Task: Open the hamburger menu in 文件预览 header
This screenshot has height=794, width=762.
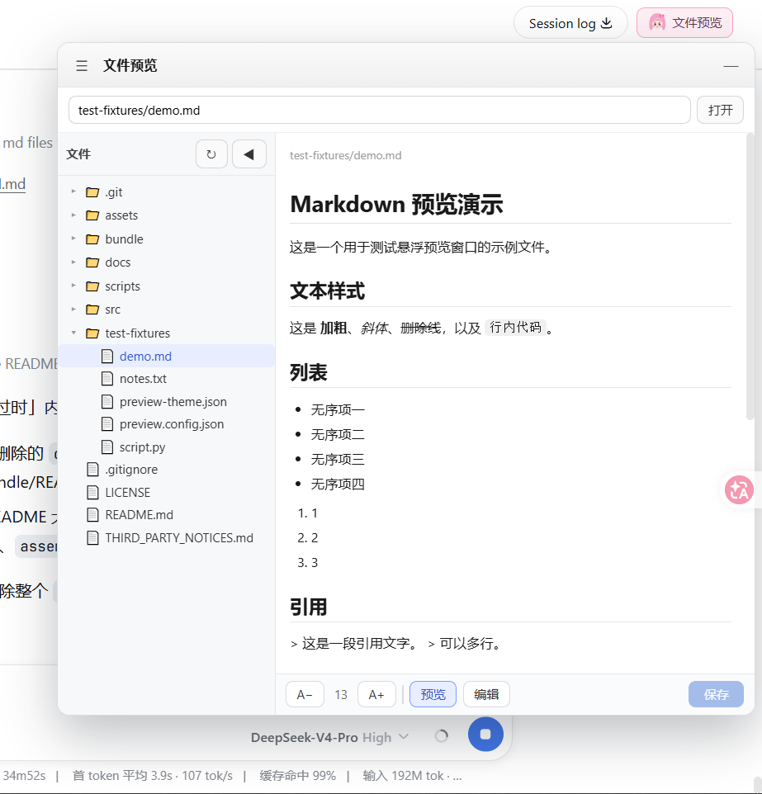Action: 82,66
